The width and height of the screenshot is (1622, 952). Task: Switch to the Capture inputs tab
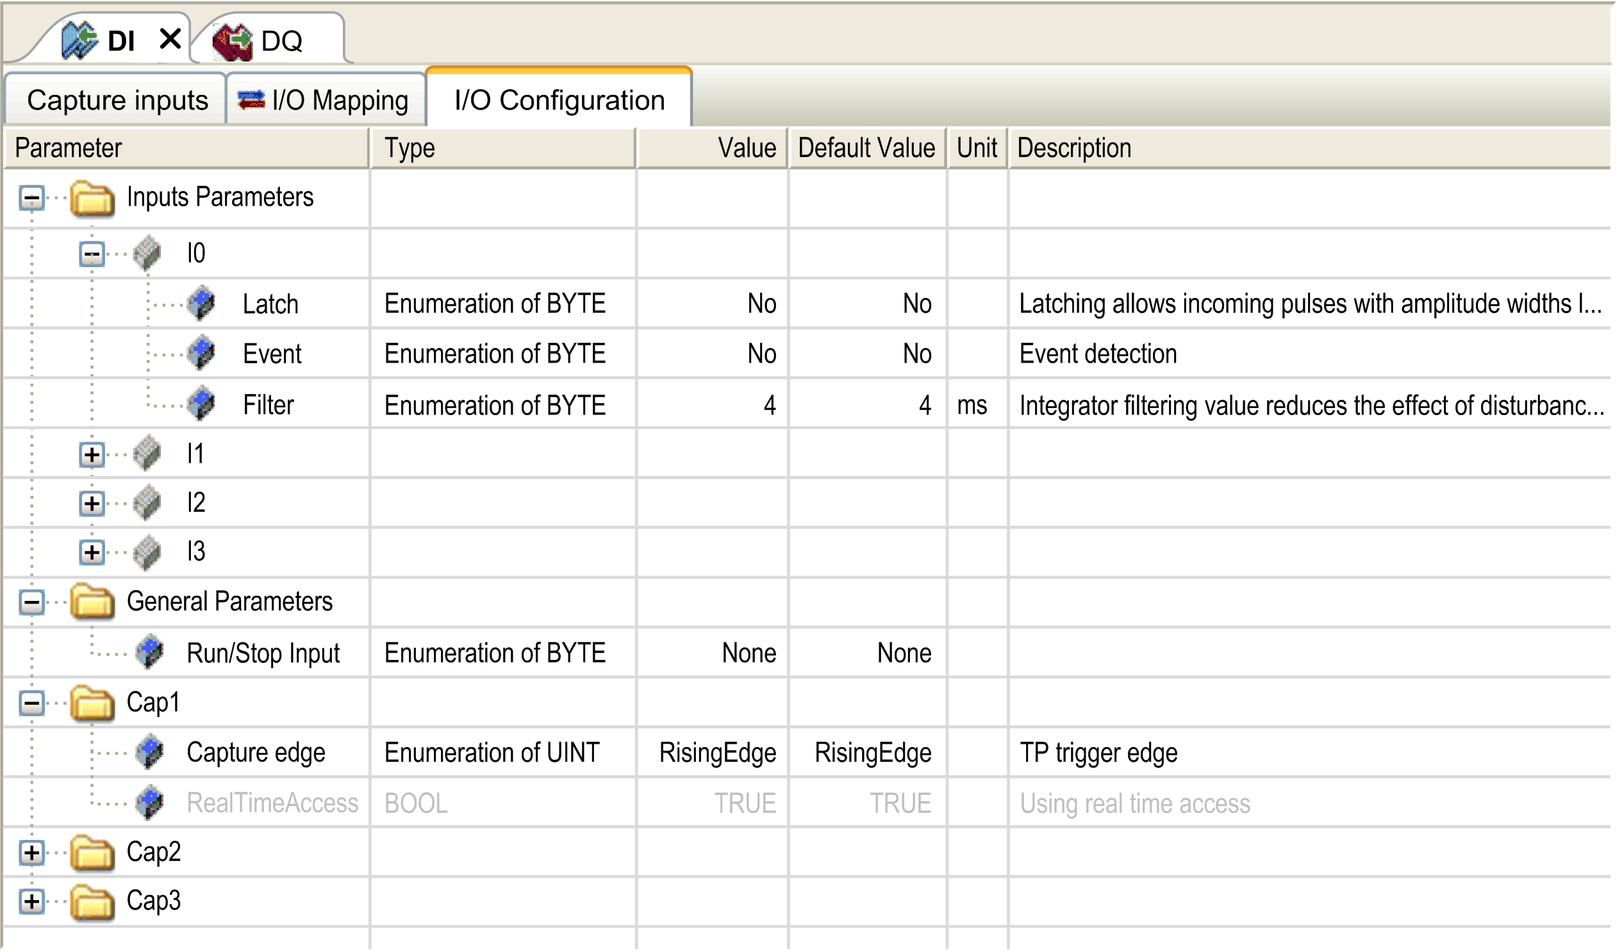pyautogui.click(x=117, y=101)
